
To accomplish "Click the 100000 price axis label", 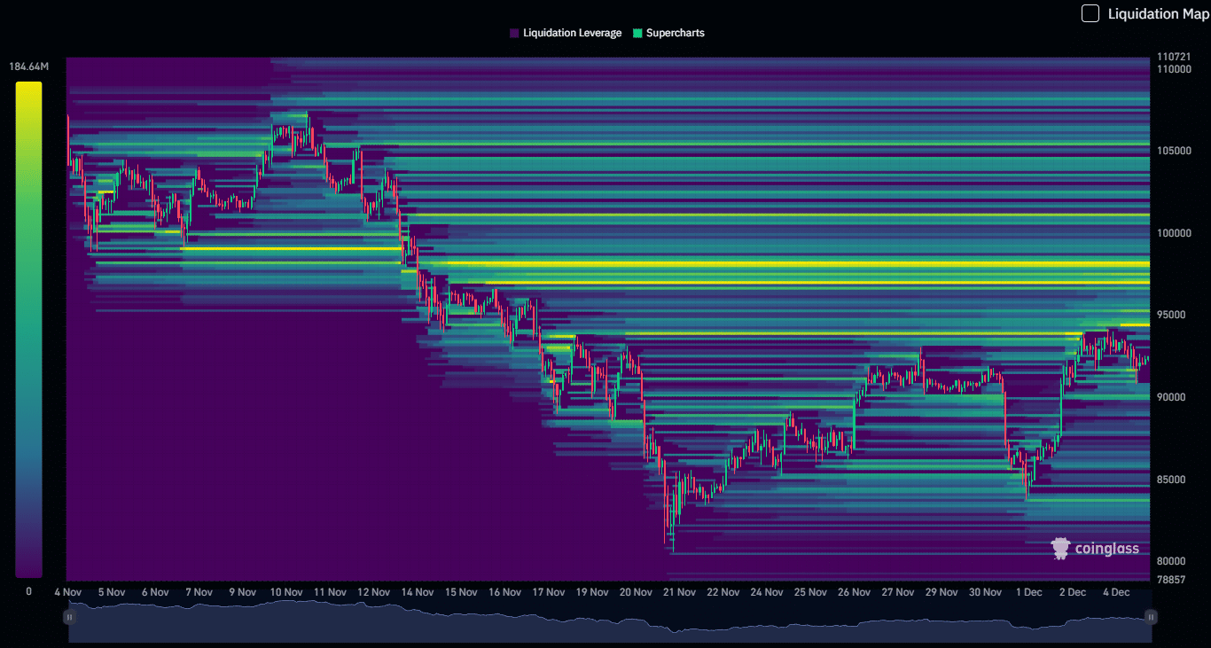I will (x=1175, y=233).
